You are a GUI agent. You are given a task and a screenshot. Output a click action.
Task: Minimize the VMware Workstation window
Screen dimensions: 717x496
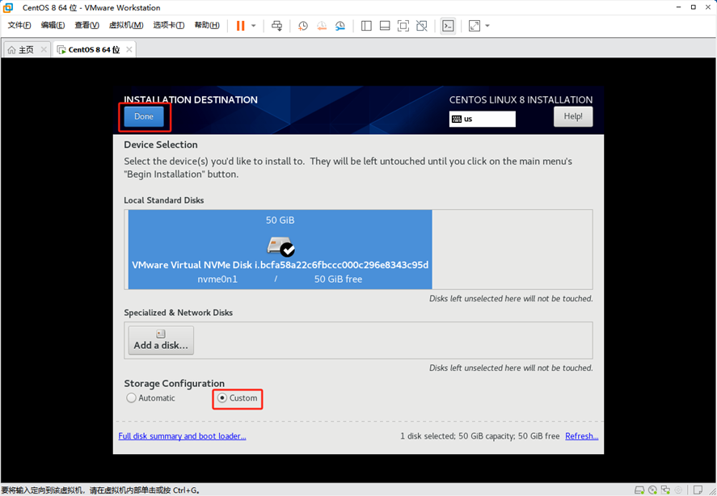coord(678,7)
